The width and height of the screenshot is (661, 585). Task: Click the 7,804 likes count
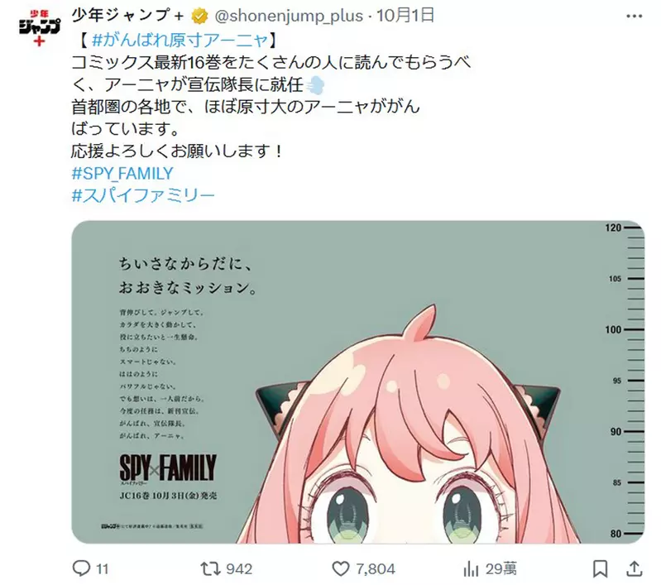[x=376, y=569]
